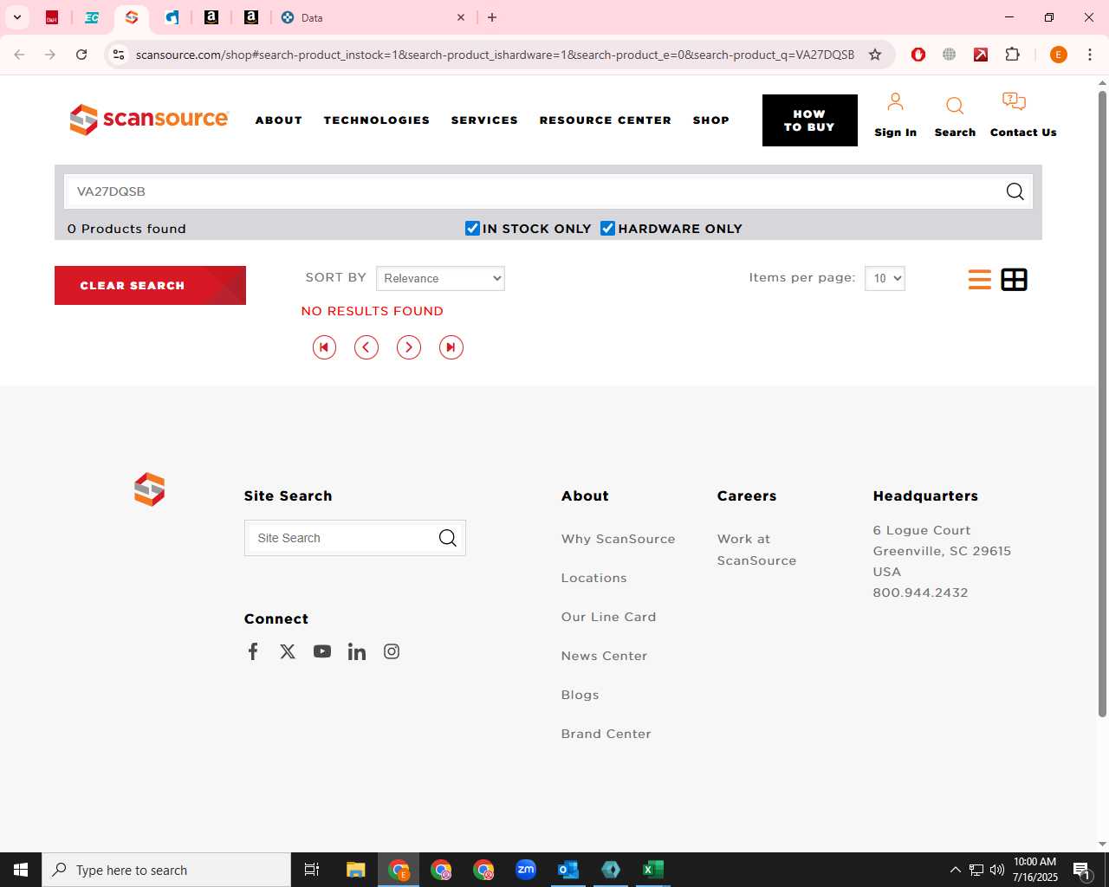Open Chrome three-dot menu
The width and height of the screenshot is (1109, 887).
(x=1089, y=55)
